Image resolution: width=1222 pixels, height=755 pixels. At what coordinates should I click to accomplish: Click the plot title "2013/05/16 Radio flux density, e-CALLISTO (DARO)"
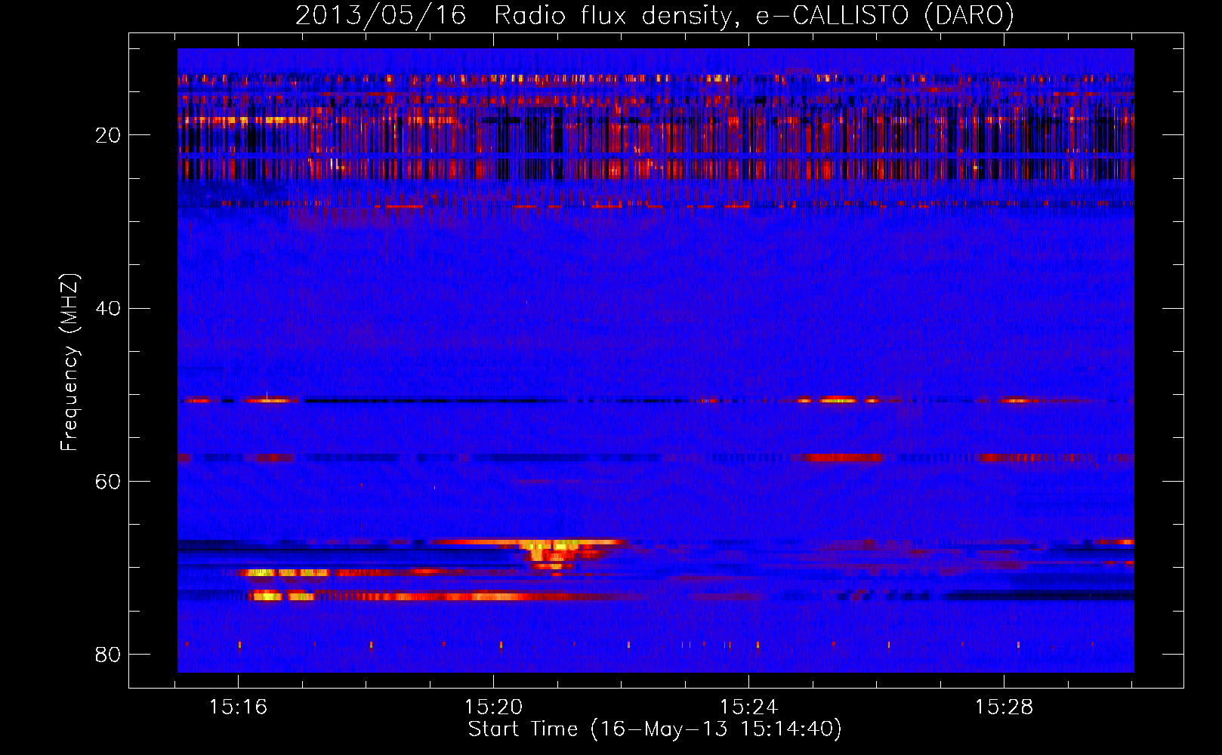(x=654, y=16)
